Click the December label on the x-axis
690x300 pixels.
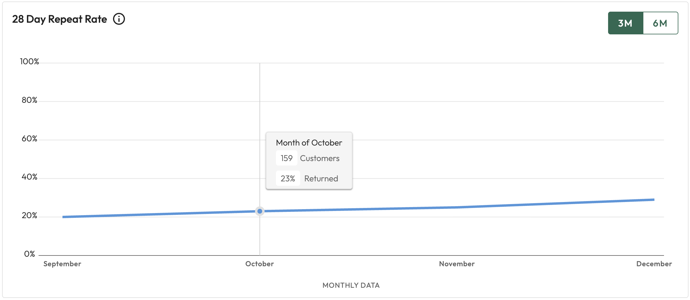point(654,264)
